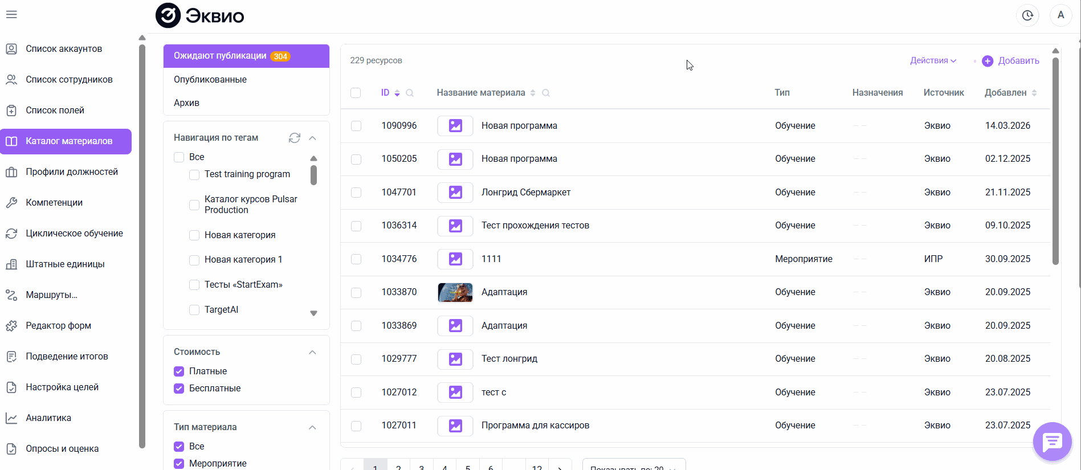Select row 1047701 checkbox

pyautogui.click(x=356, y=193)
